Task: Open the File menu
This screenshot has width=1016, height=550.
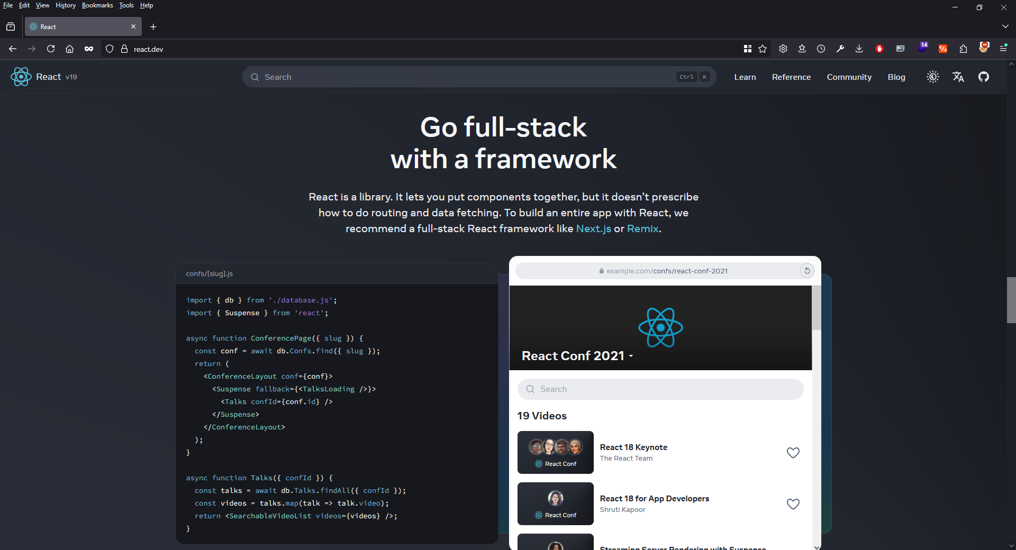Action: [x=8, y=5]
